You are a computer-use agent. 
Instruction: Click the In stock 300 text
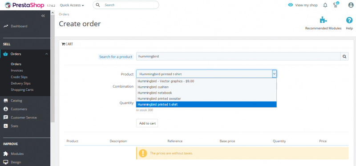[x=144, y=110]
